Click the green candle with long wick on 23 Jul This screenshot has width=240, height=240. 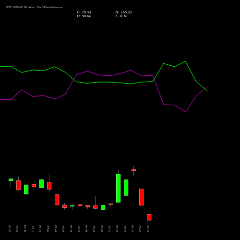point(126,188)
